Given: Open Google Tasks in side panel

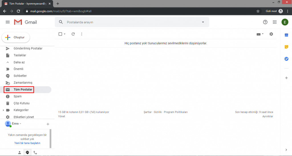Looking at the screenshot, I should tap(286, 59).
